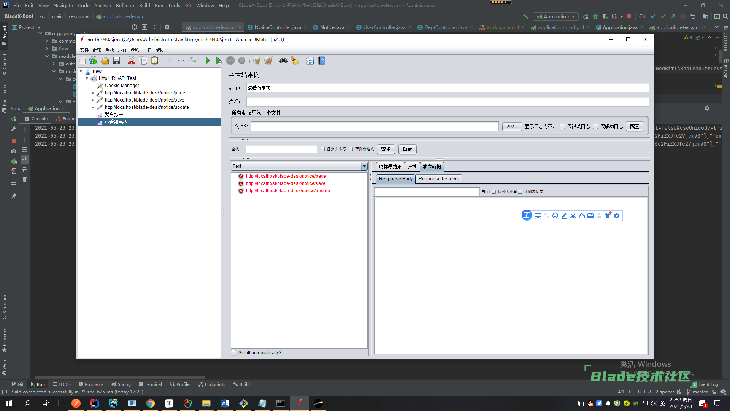
Task: Start JMeter test with no pauses
Action: click(219, 61)
